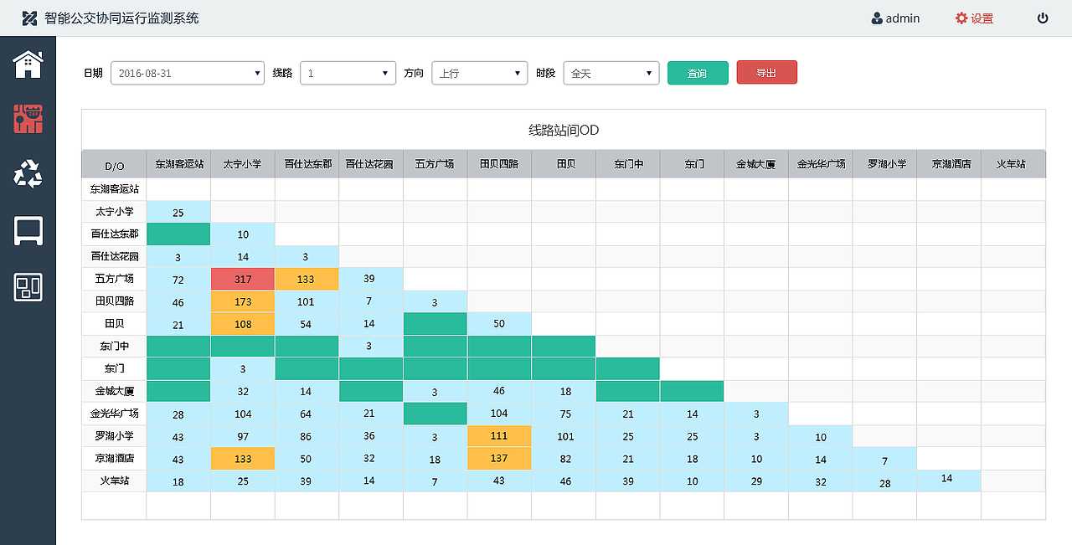
Task: Click the red 导出 export button
Action: (766, 73)
